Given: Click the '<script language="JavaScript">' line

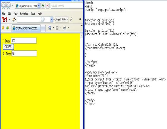Looking at the screenshot, I should tap(106, 10).
